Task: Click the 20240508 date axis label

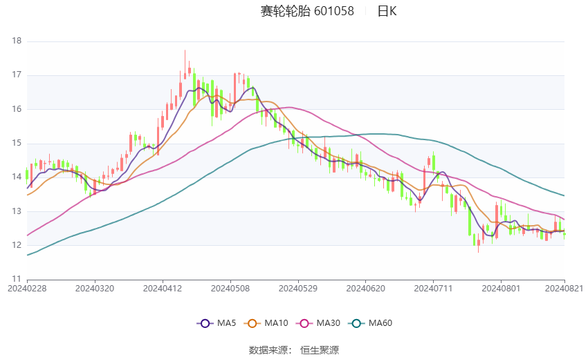Action: [230, 287]
